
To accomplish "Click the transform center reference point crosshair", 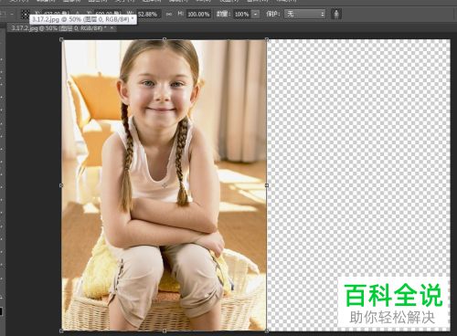I will [x=165, y=185].
